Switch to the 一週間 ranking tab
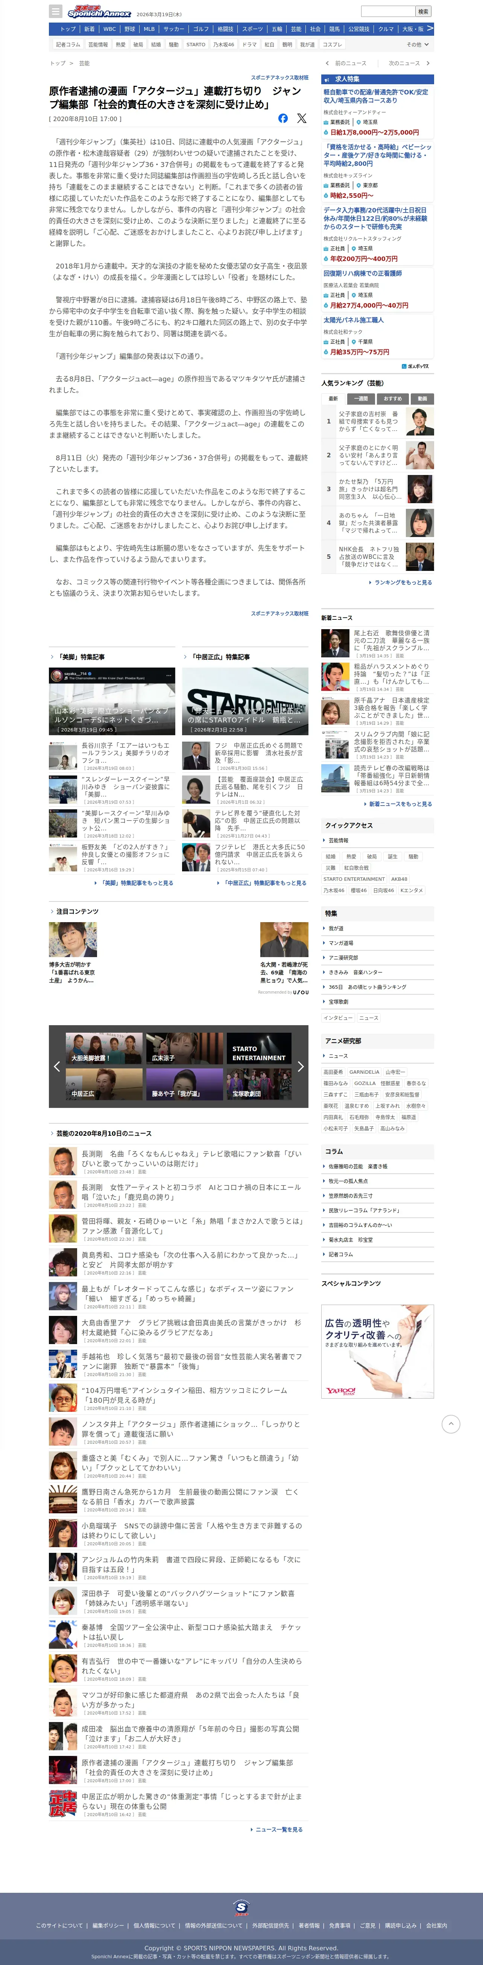This screenshot has width=483, height=1965. click(361, 398)
